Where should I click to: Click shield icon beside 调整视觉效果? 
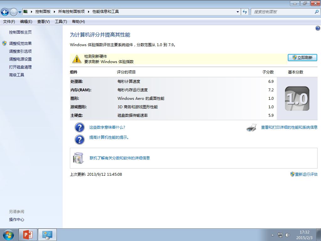[4, 43]
